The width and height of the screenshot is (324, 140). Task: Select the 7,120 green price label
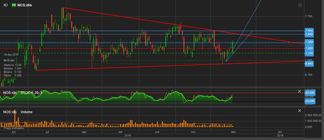309,53
